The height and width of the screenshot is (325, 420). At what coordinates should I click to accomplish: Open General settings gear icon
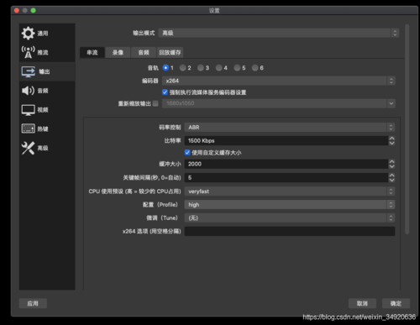point(28,34)
